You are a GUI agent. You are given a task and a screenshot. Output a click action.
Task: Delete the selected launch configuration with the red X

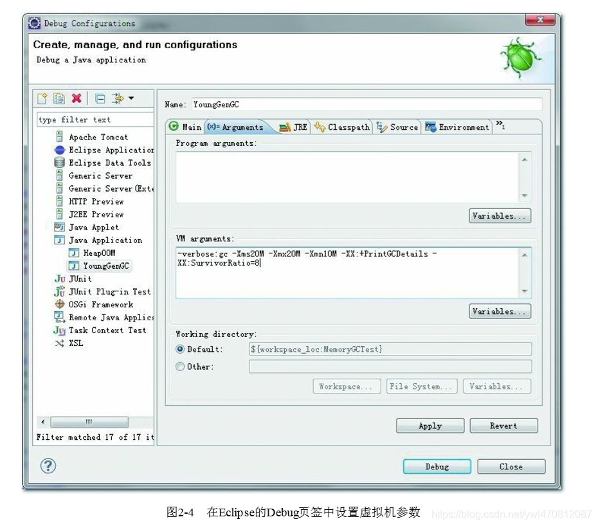(77, 98)
